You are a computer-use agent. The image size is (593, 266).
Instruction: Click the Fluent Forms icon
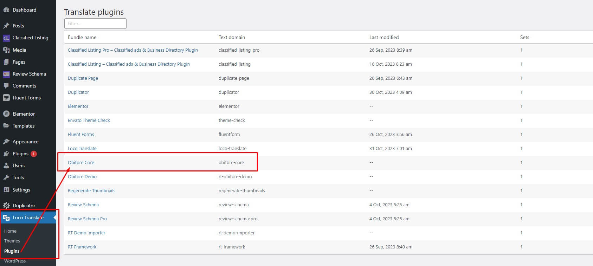6,98
